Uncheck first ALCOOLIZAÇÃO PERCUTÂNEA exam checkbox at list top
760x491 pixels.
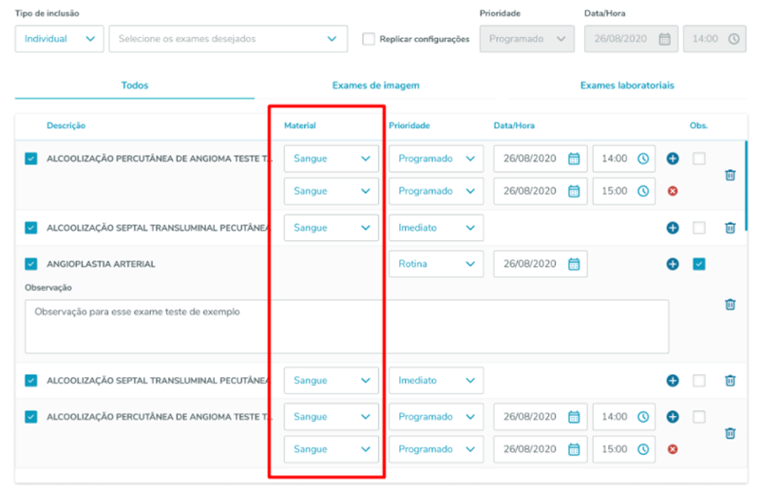coord(31,159)
